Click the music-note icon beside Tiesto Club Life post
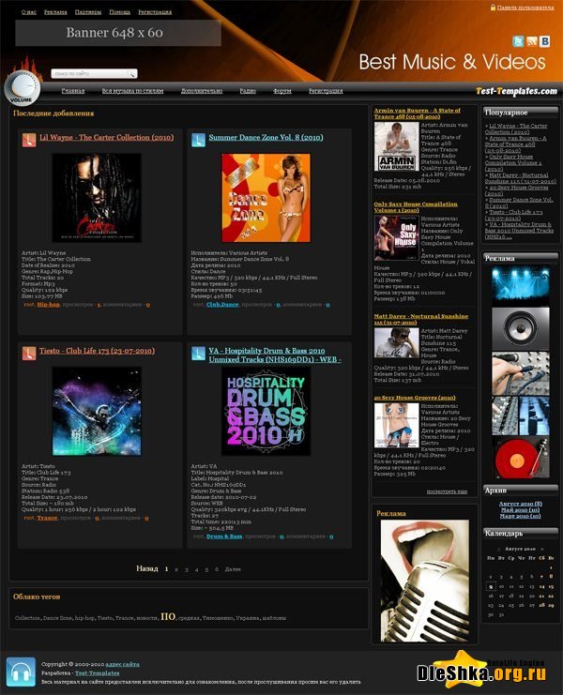This screenshot has height=695, width=563. pos(29,353)
